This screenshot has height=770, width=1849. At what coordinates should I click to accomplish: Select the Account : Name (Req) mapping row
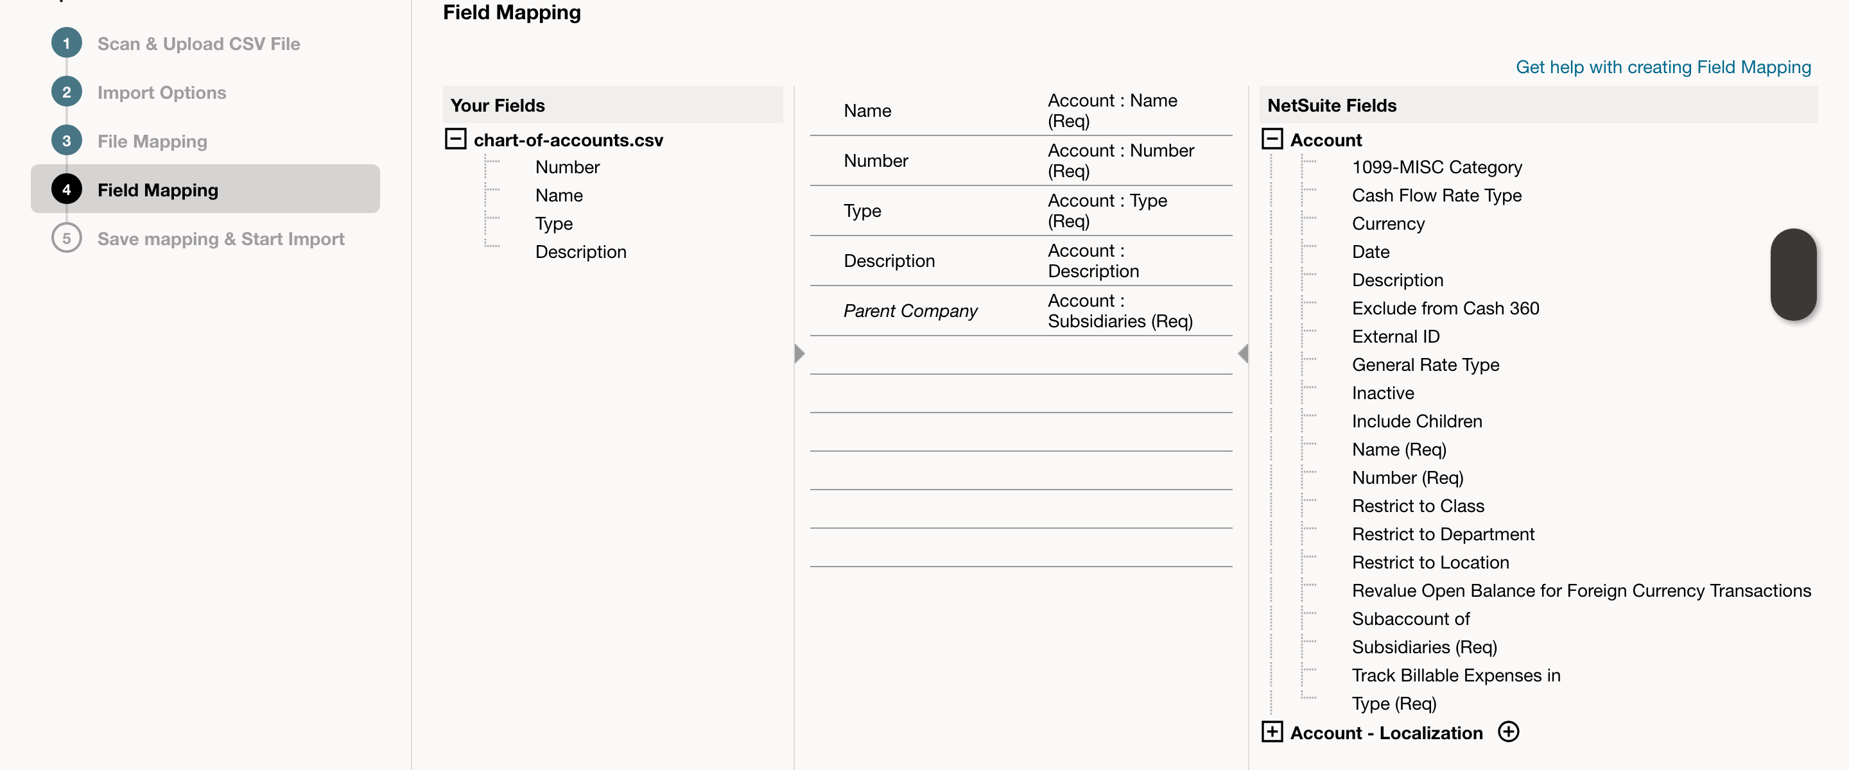point(1021,110)
